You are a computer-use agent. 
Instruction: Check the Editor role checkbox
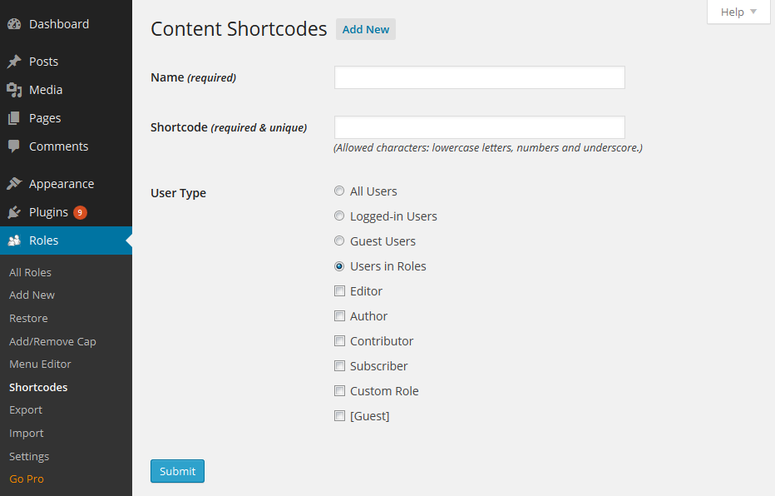[x=339, y=291]
